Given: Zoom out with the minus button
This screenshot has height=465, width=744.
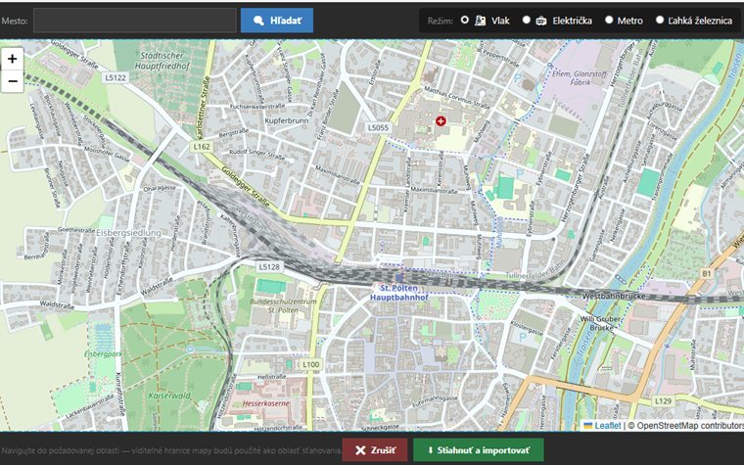Looking at the screenshot, I should [13, 81].
